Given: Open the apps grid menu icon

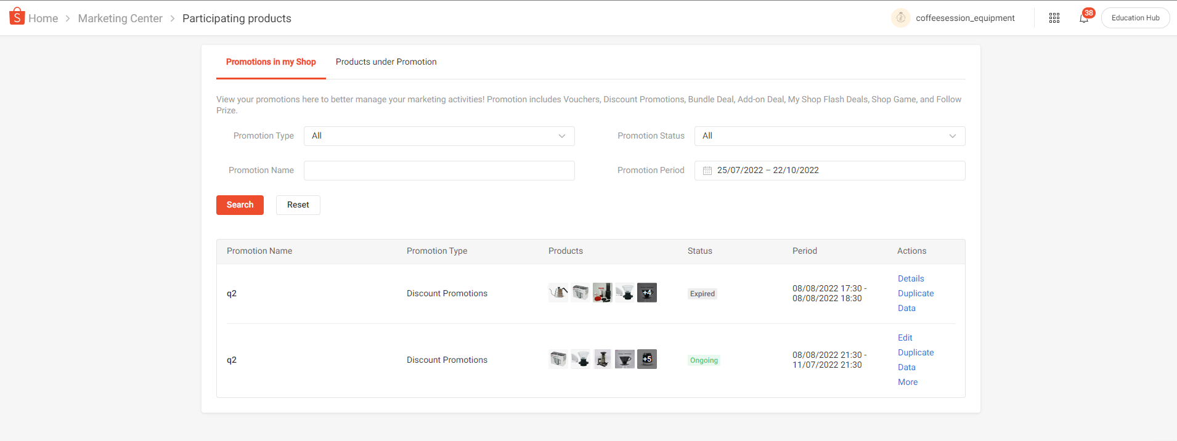Looking at the screenshot, I should tap(1054, 18).
